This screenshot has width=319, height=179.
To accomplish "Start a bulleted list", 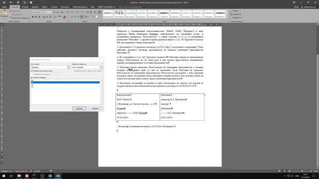I will click(73, 12).
